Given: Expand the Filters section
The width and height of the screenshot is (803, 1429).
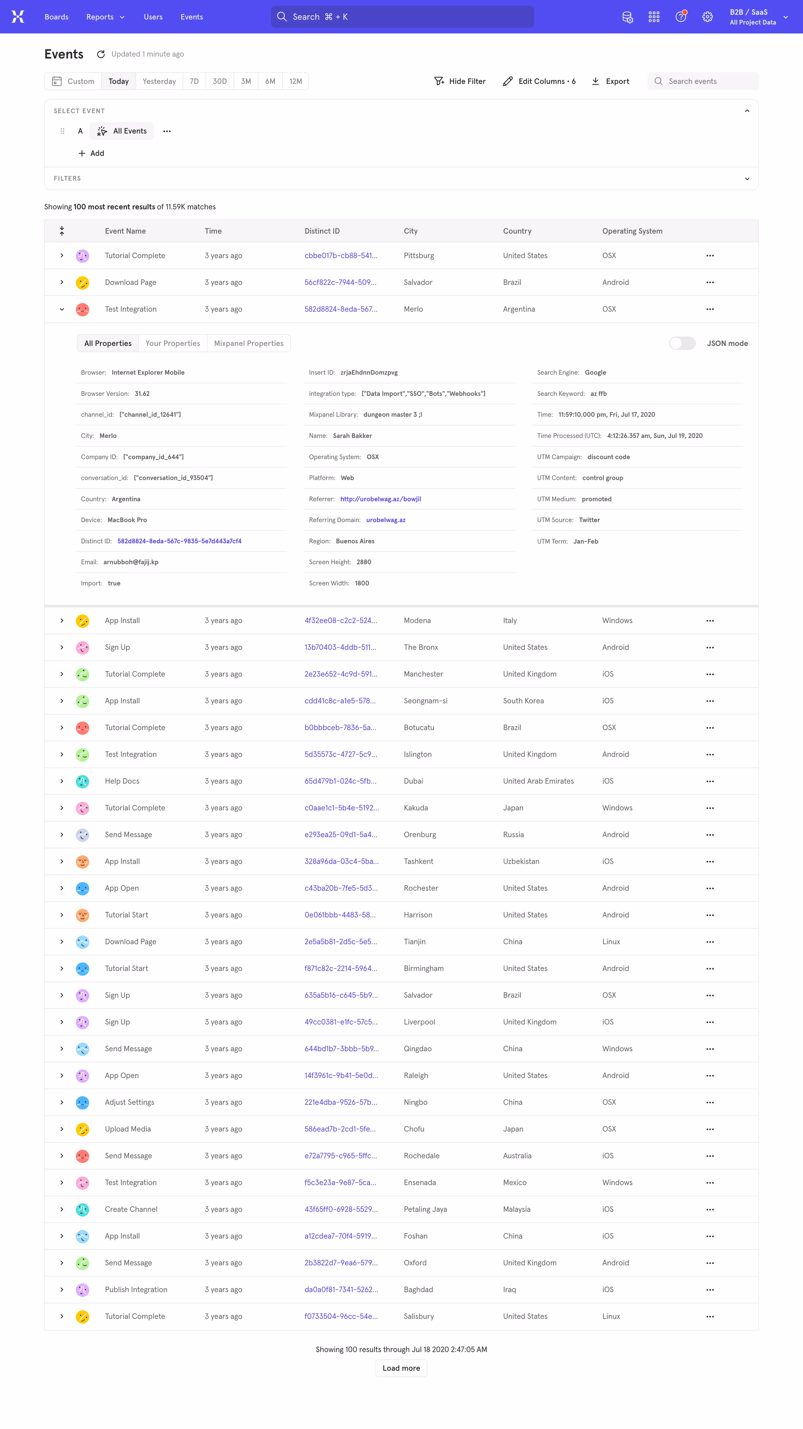Looking at the screenshot, I should pos(747,178).
